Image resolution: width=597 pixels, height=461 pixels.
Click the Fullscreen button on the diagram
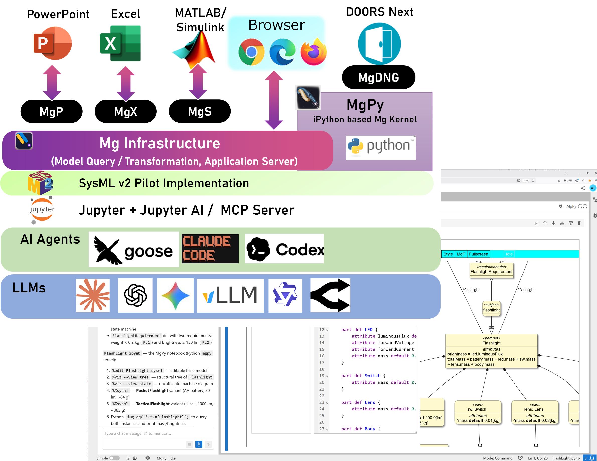(x=478, y=254)
